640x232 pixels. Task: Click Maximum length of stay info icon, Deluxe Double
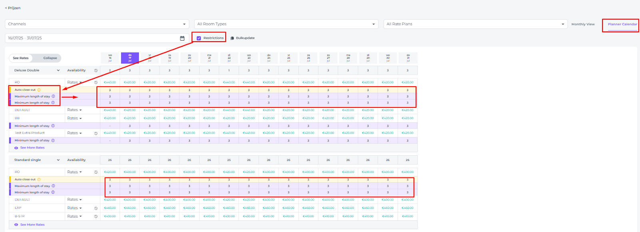pyautogui.click(x=53, y=96)
